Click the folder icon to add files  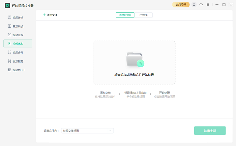134,60
